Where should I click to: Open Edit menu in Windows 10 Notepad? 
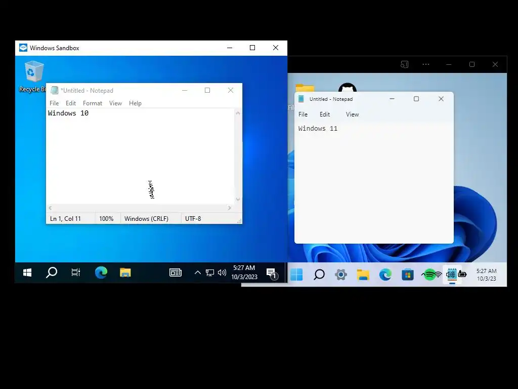point(71,103)
